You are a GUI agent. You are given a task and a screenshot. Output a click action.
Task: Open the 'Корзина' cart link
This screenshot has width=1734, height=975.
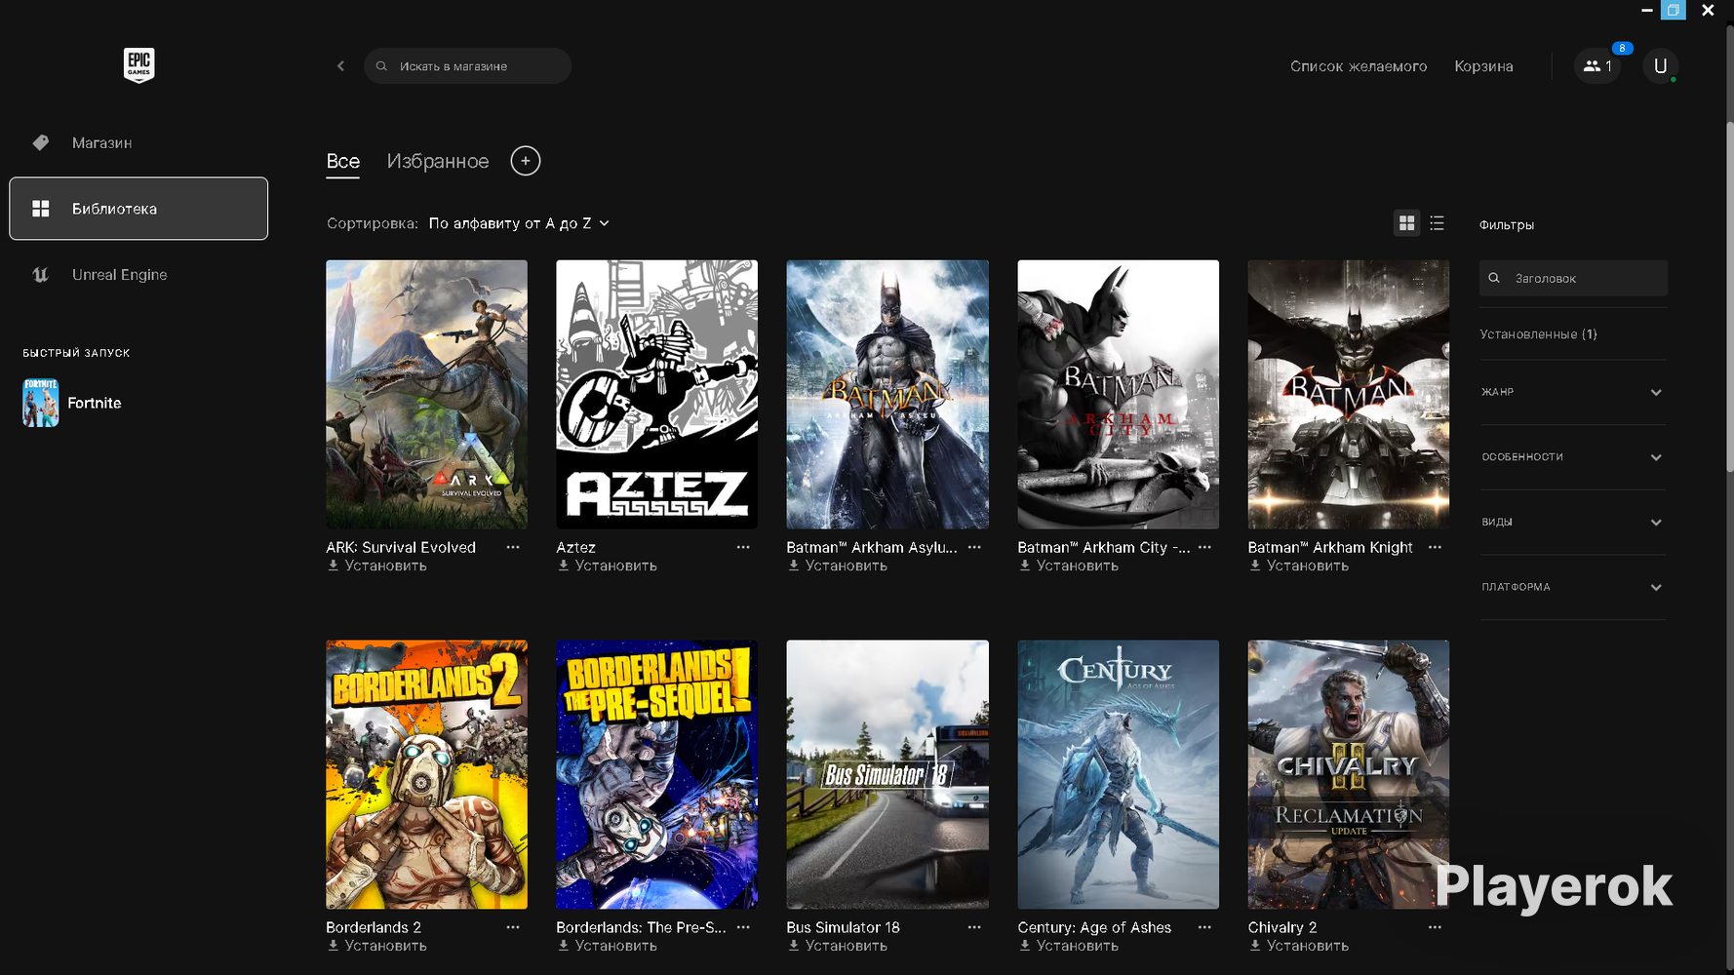coord(1483,66)
